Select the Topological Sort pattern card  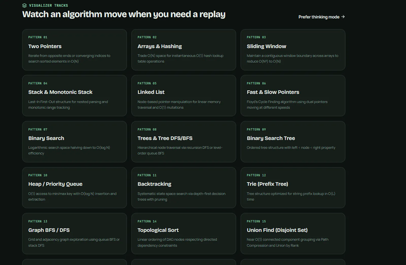[184, 234]
